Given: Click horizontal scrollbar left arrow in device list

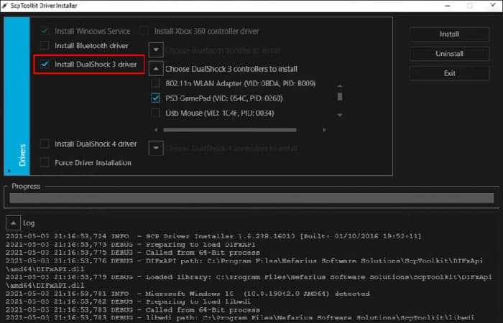Looking at the screenshot, I should point(156,130).
